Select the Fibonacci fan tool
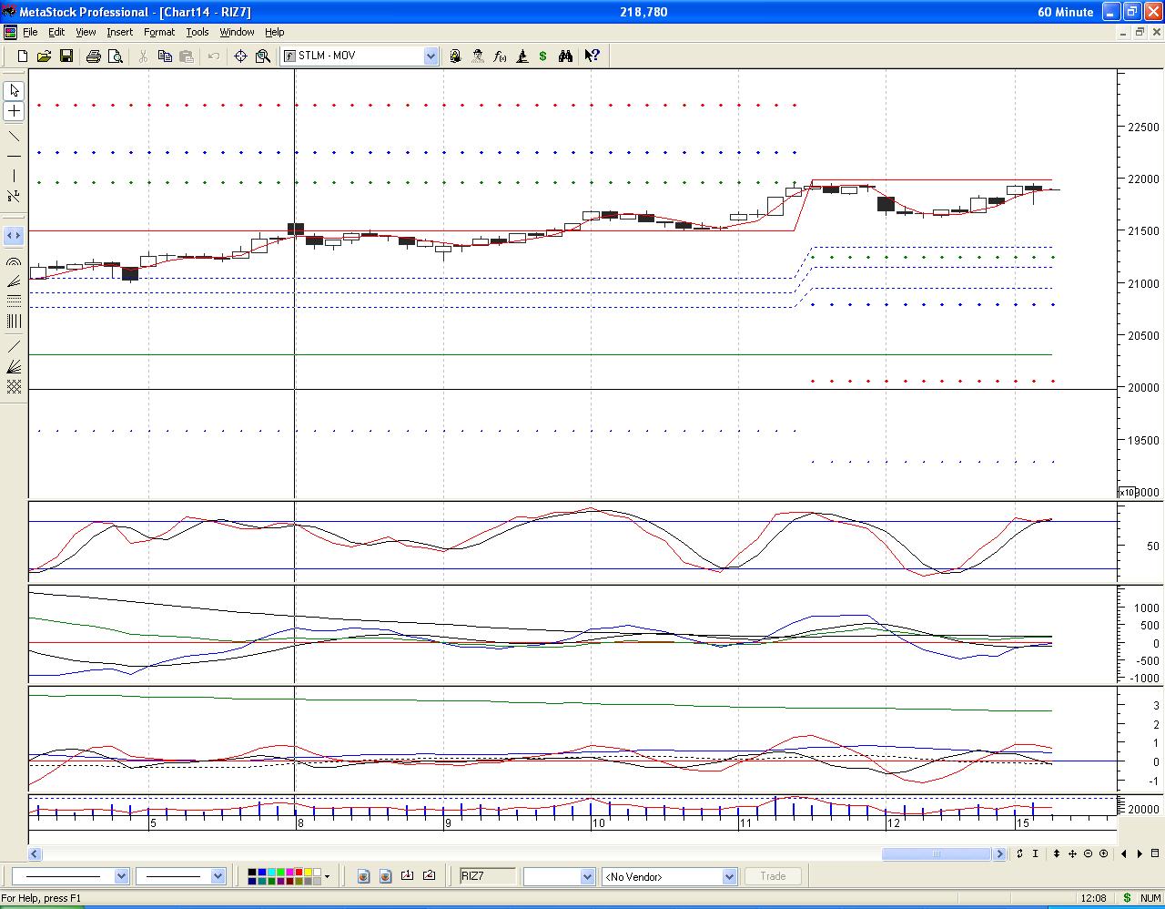 [x=14, y=281]
